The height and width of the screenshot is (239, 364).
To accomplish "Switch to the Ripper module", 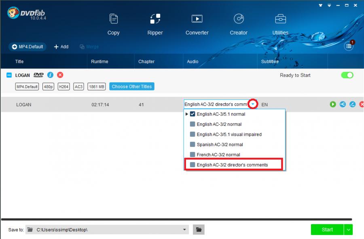I will click(x=155, y=24).
